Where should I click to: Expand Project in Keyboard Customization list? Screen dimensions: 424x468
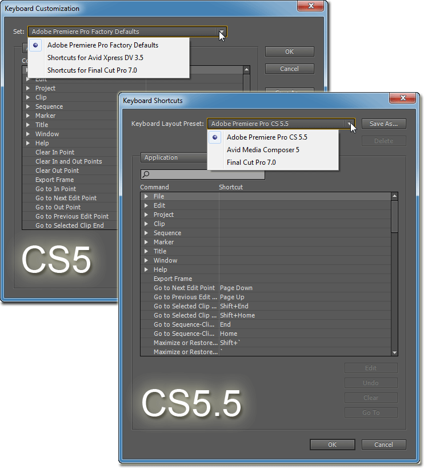pos(28,88)
